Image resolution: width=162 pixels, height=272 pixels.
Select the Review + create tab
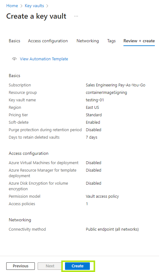click(139, 41)
